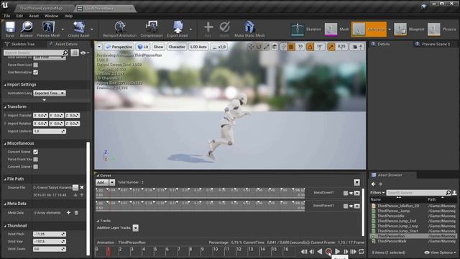Image resolution: width=460 pixels, height=259 pixels.
Task: Step to the next frame
Action: [x=346, y=251]
